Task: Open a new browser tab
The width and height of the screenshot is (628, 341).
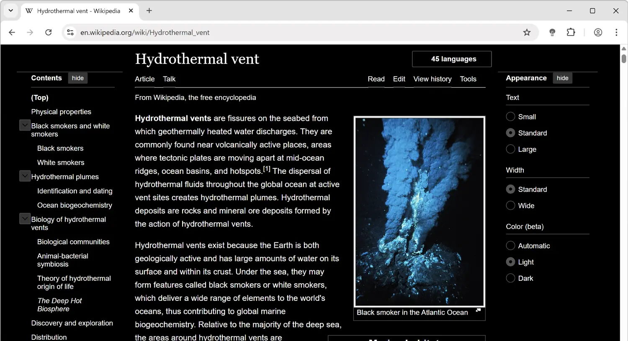Action: [x=149, y=10]
